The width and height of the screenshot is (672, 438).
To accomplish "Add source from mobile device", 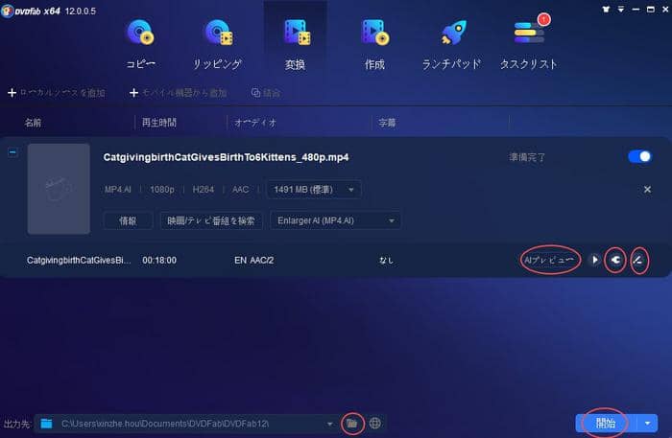I will [179, 93].
